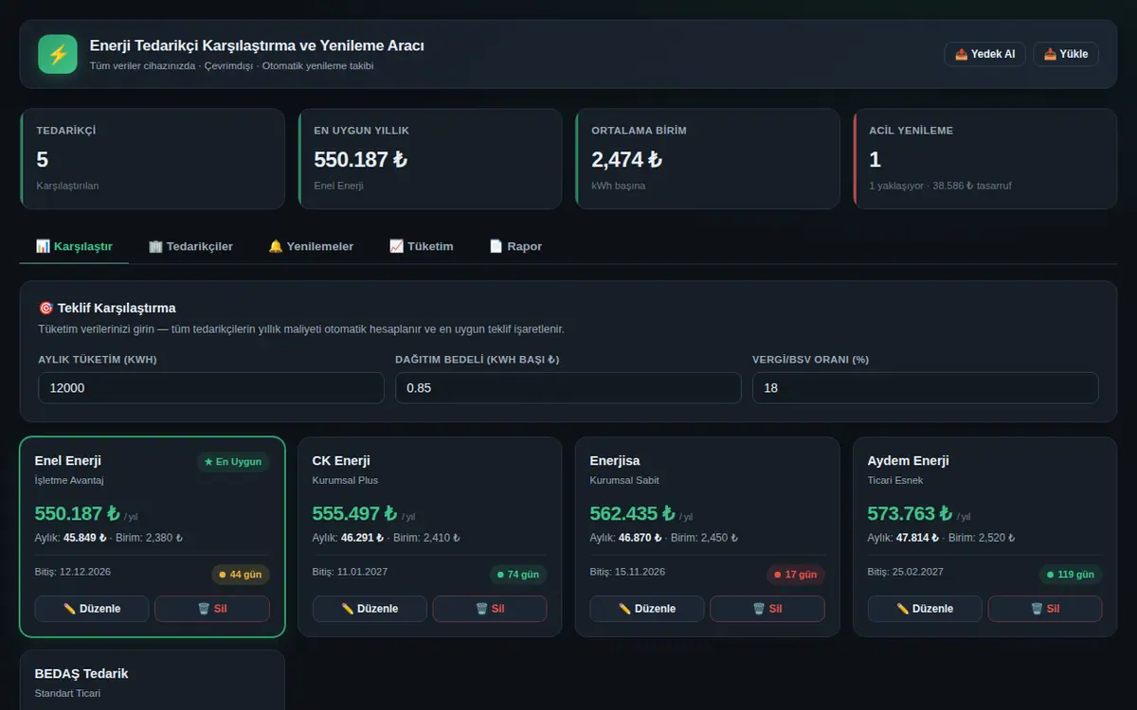The width and height of the screenshot is (1137, 710).
Task: Click the 44 gün renewal badge
Action: (241, 575)
